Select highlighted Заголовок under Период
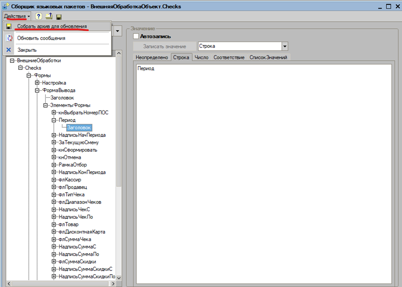402x287 pixels. click(x=79, y=128)
